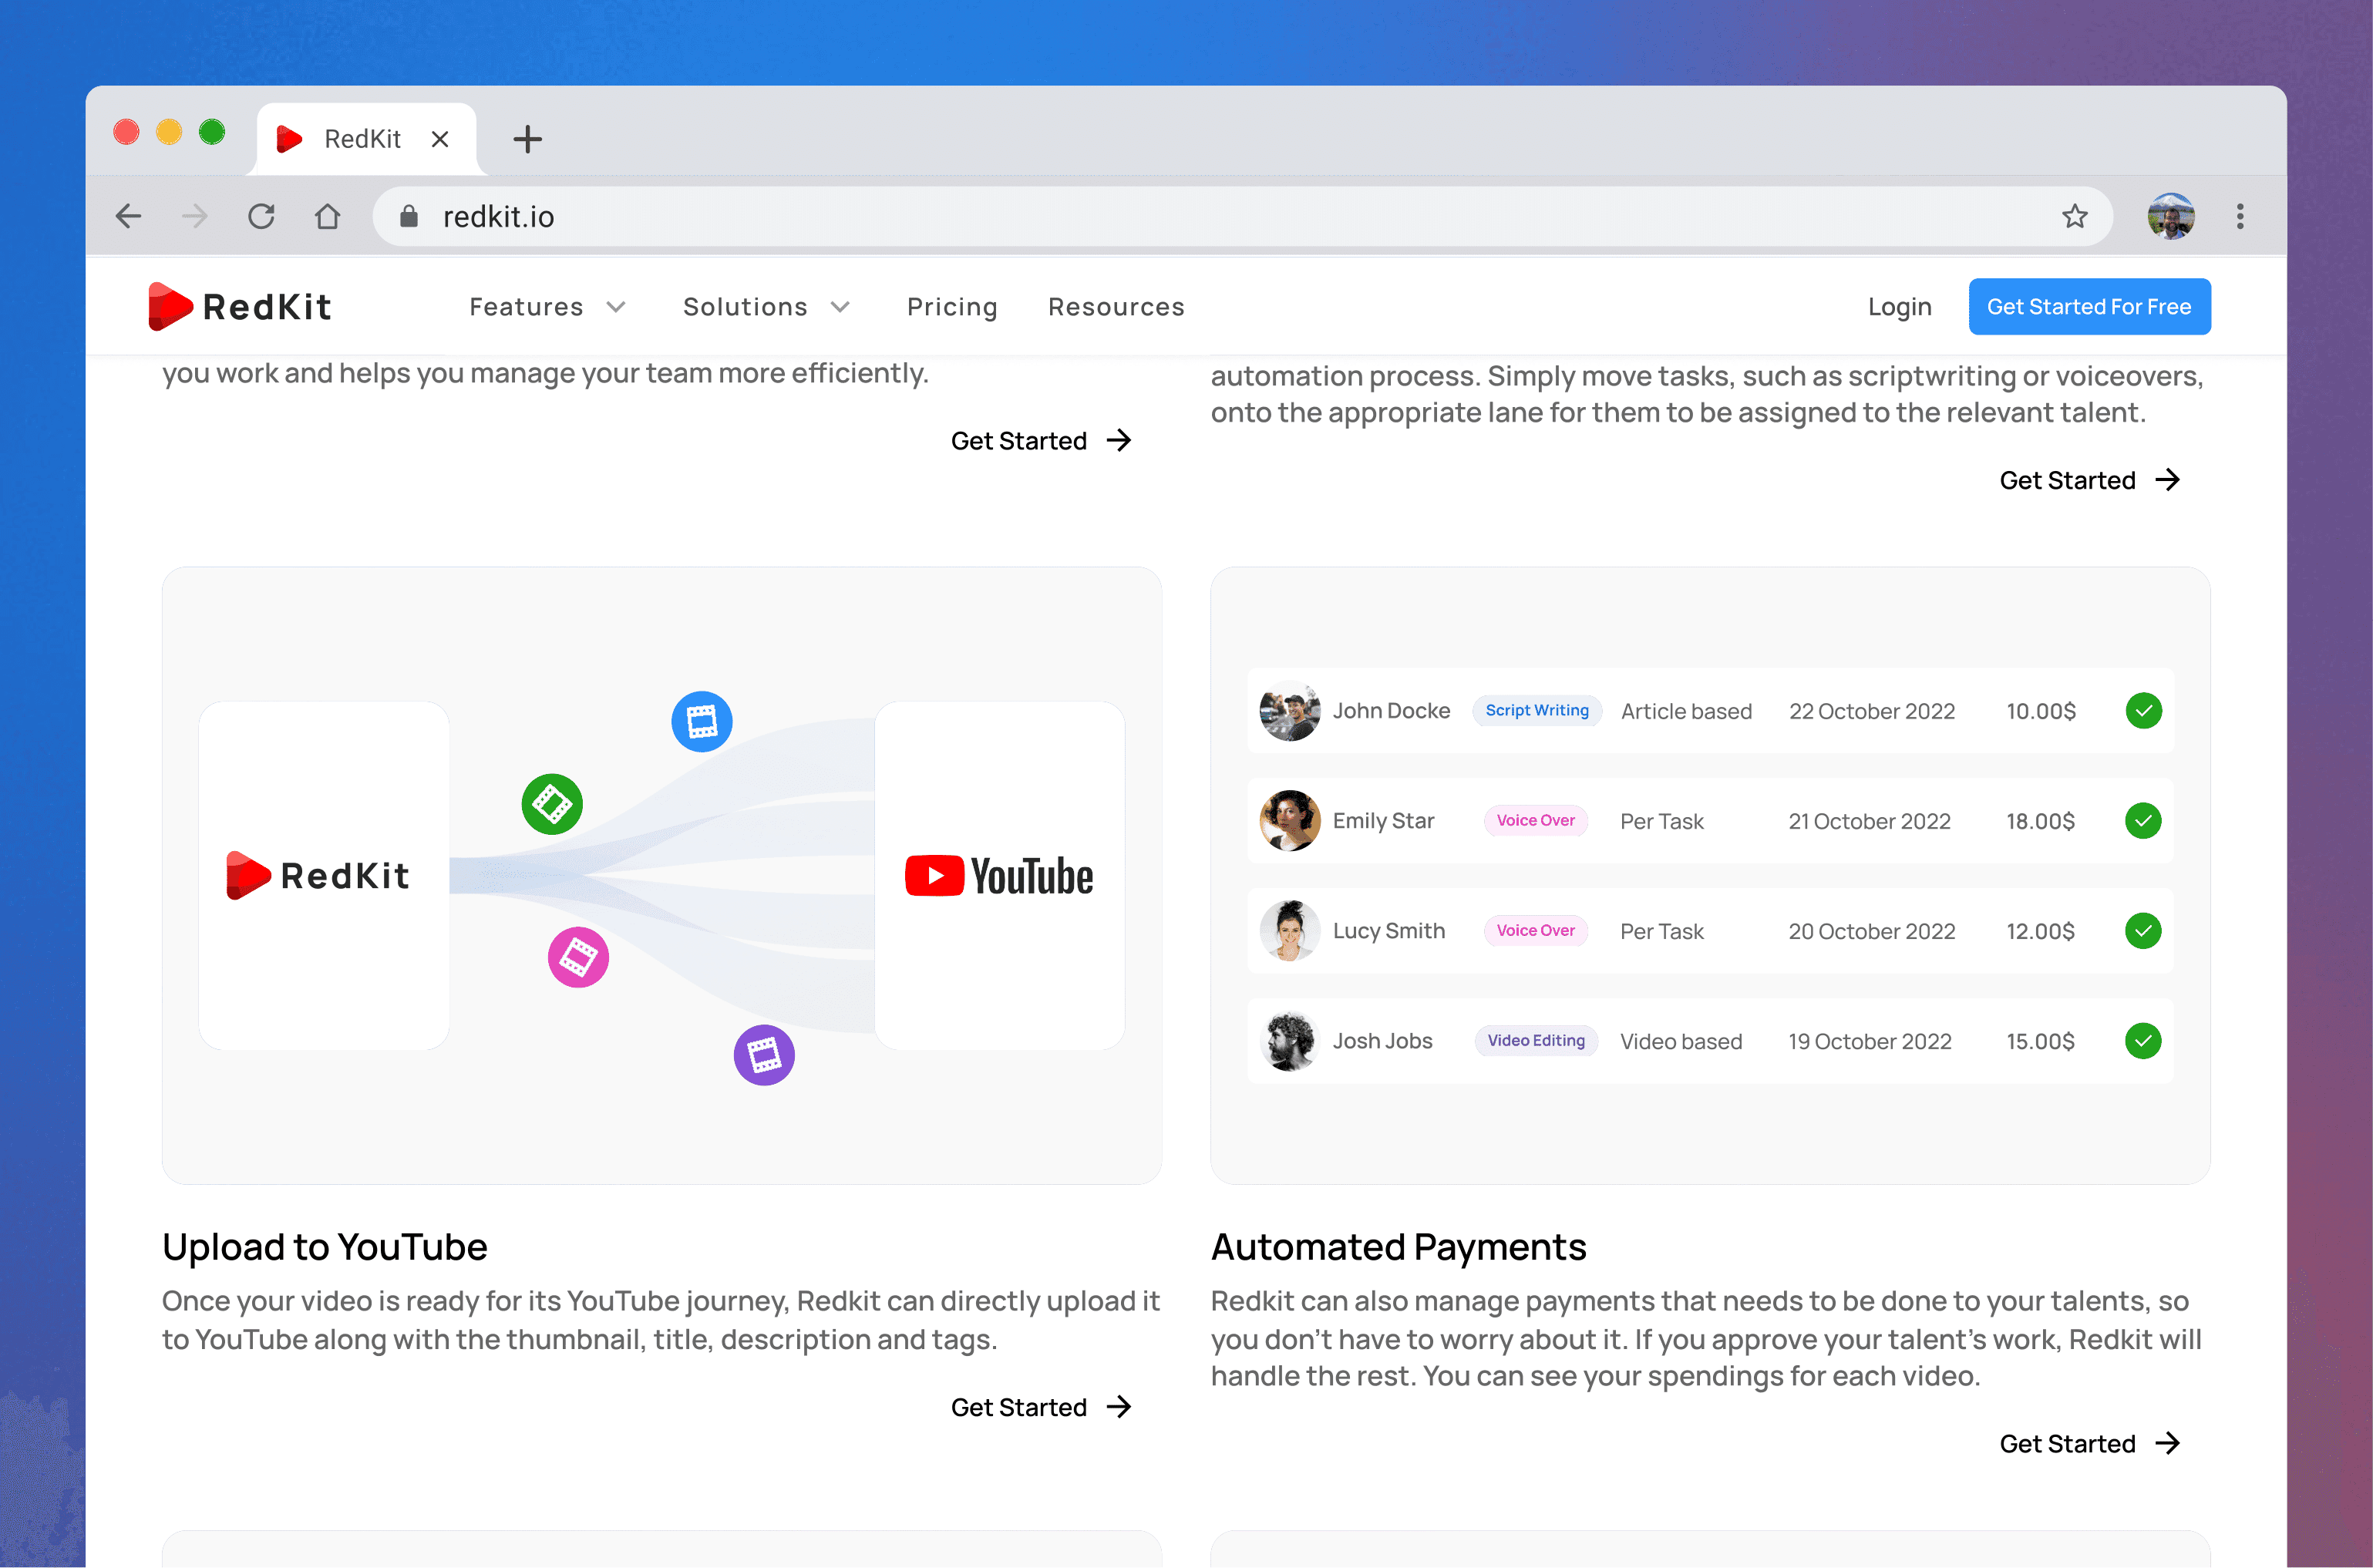Expand the Solutions dropdown chevron

pyautogui.click(x=840, y=307)
